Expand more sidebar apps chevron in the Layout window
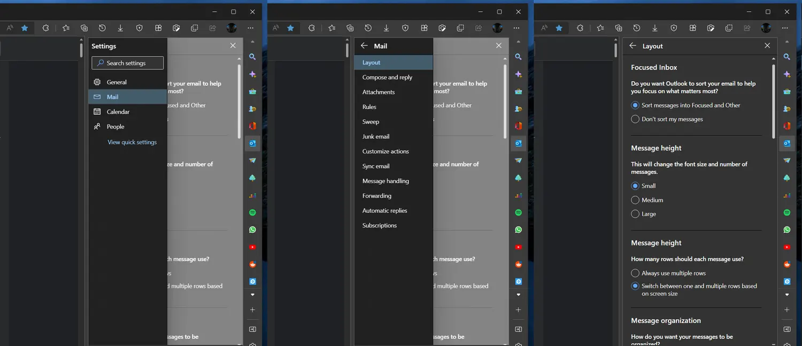The width and height of the screenshot is (802, 346). [786, 295]
